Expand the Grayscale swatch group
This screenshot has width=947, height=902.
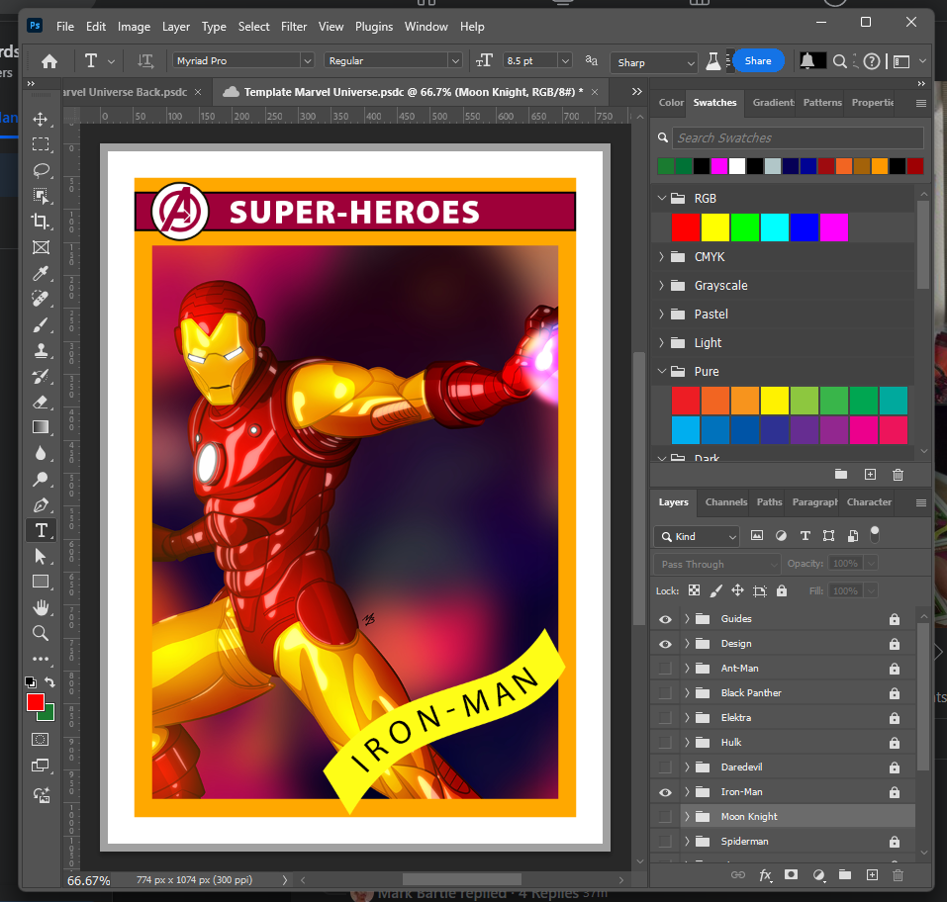click(x=661, y=285)
